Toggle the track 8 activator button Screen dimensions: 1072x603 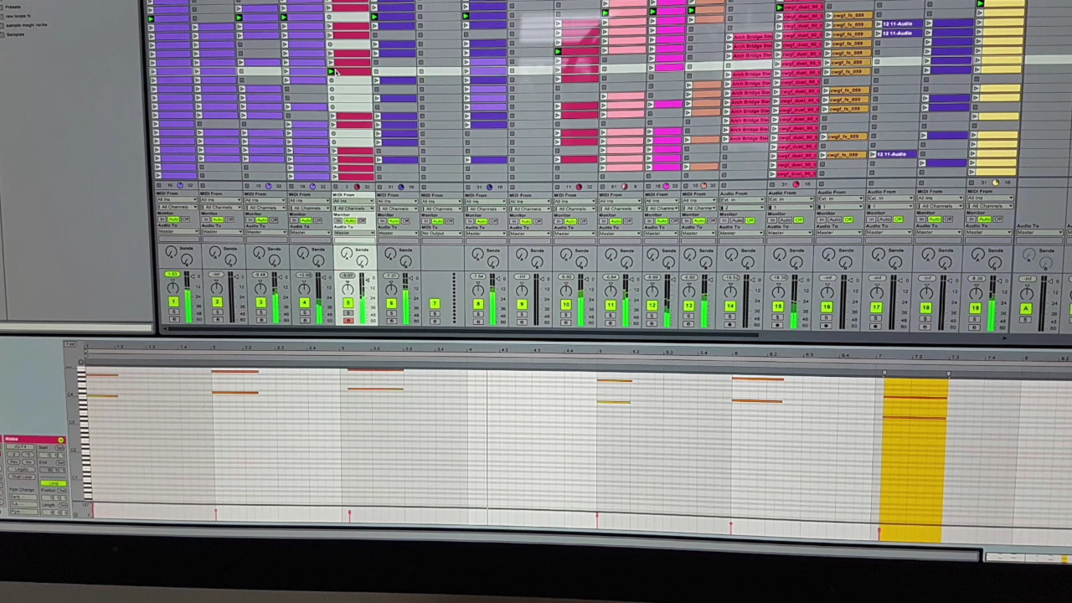[x=478, y=304]
